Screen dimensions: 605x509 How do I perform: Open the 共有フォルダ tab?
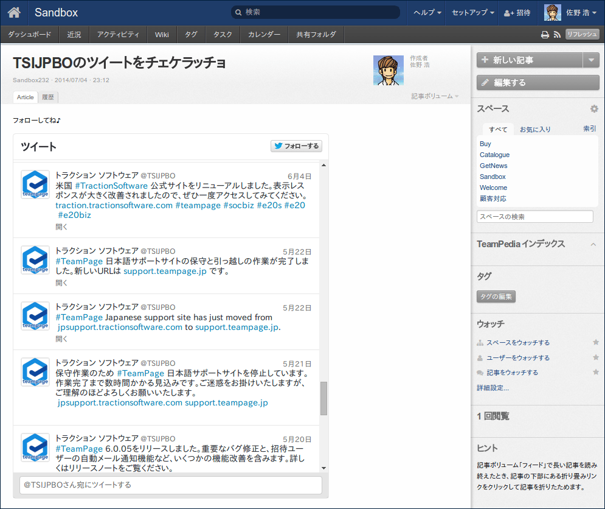(316, 34)
